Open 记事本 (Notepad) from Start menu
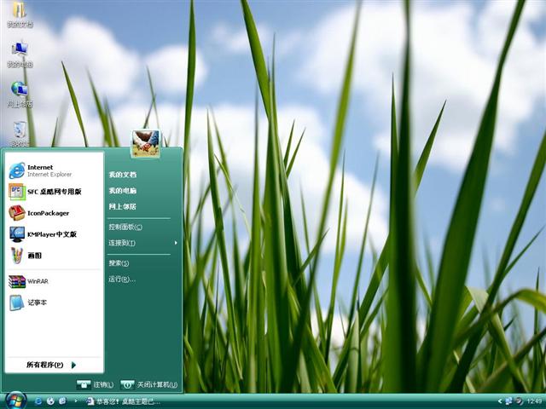Viewport: 546px width, 409px height. click(x=54, y=302)
